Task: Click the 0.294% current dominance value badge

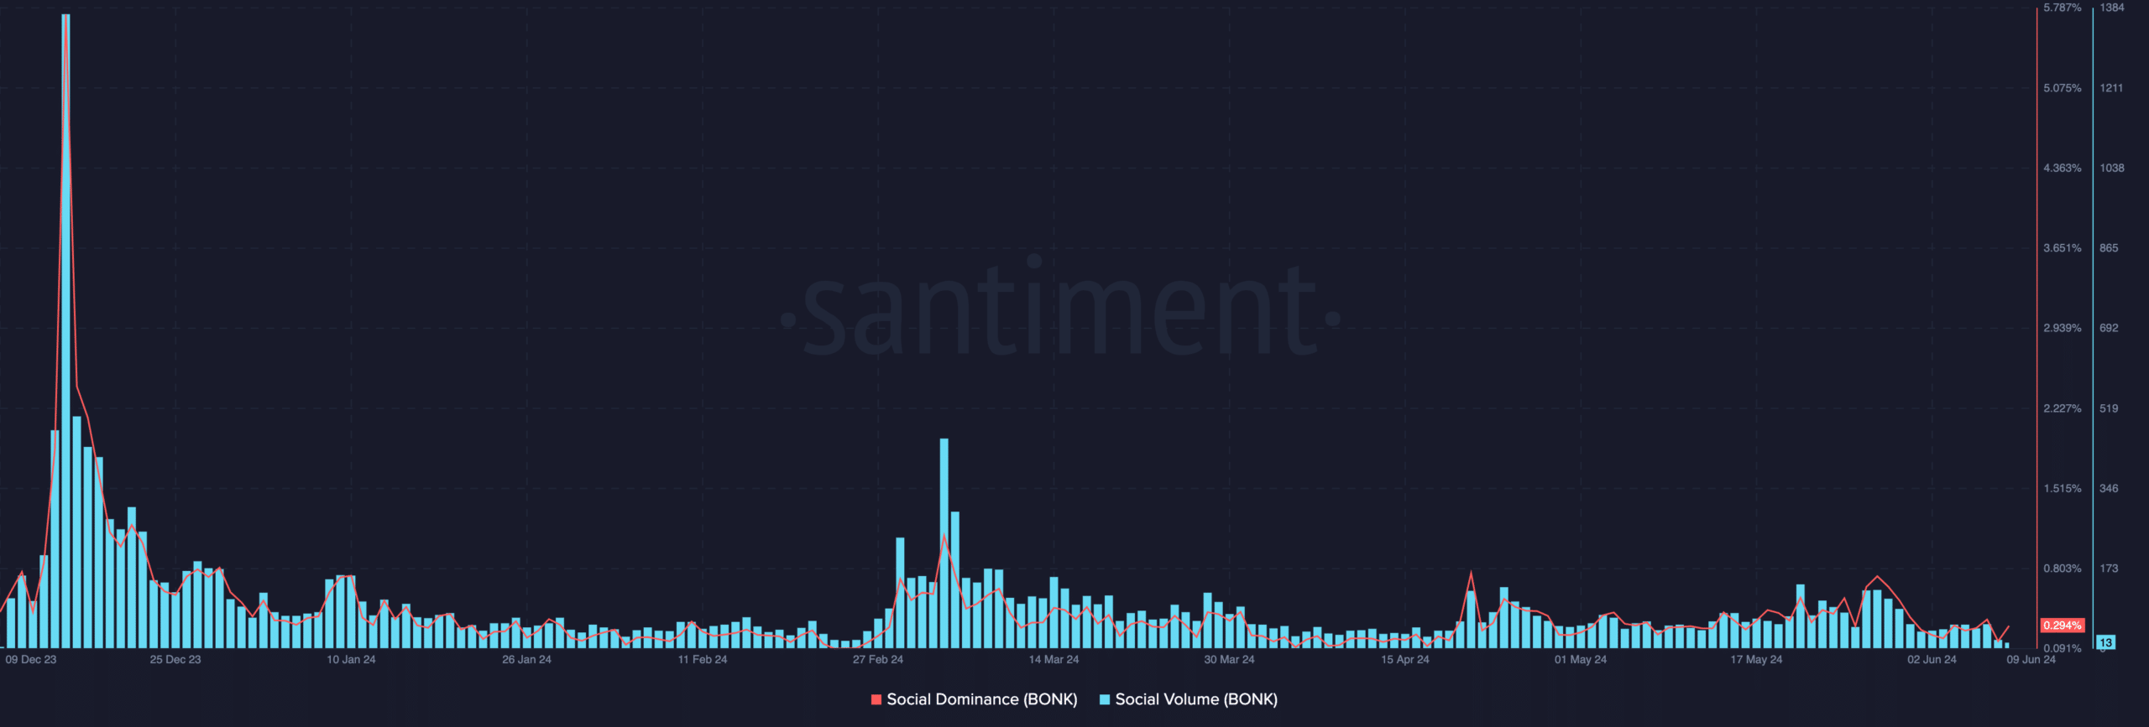Action: [2063, 626]
